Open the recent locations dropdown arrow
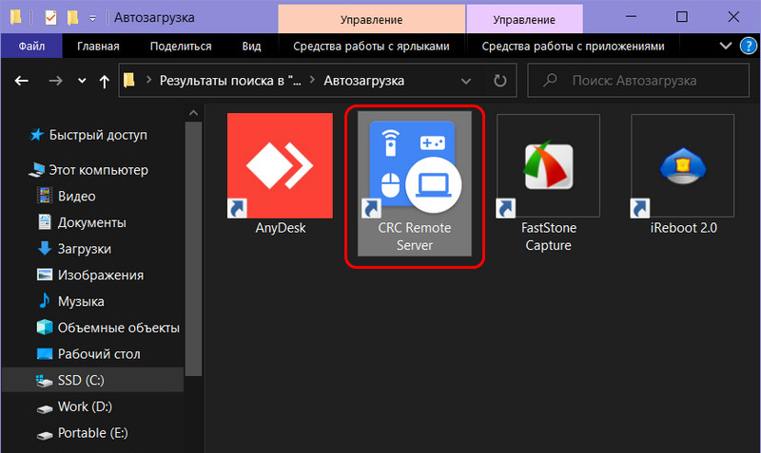 [x=82, y=81]
